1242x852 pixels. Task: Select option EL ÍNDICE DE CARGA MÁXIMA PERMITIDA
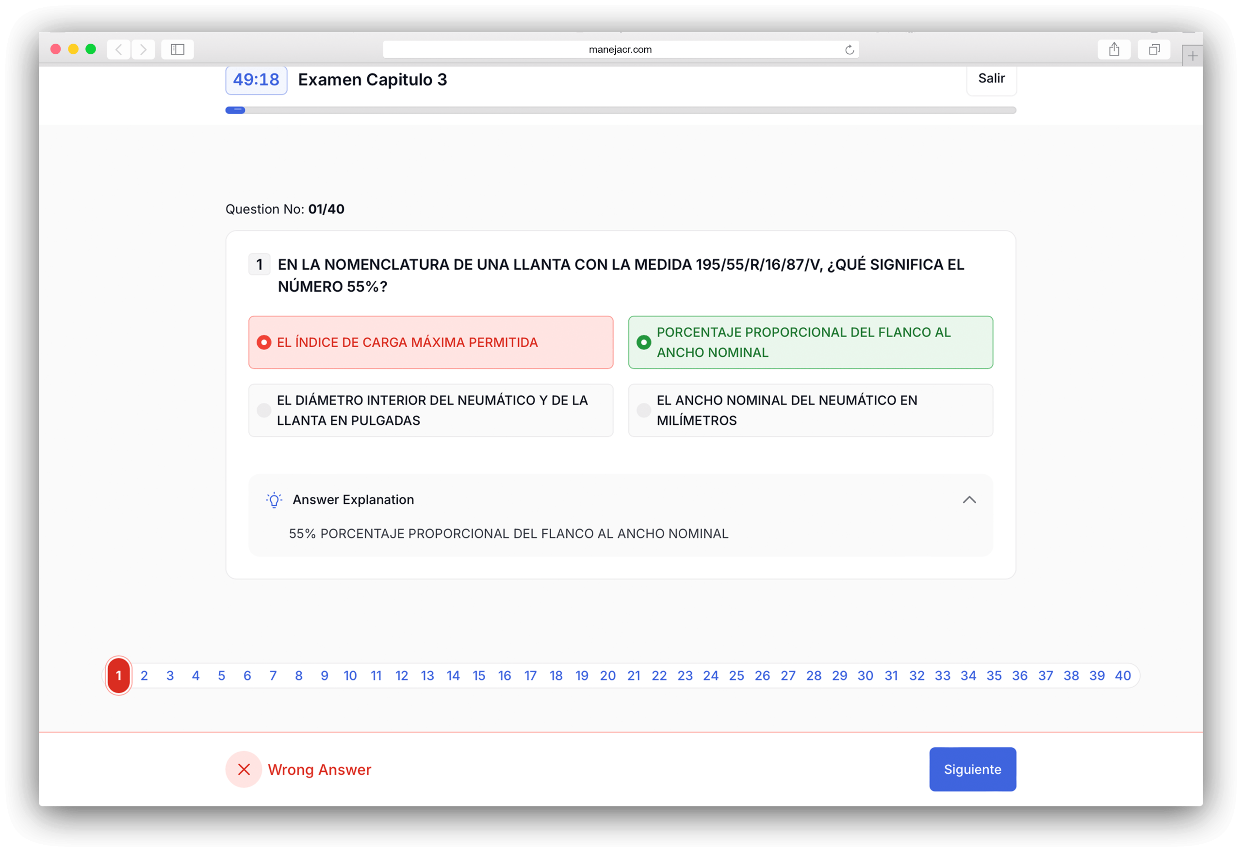[x=431, y=342]
